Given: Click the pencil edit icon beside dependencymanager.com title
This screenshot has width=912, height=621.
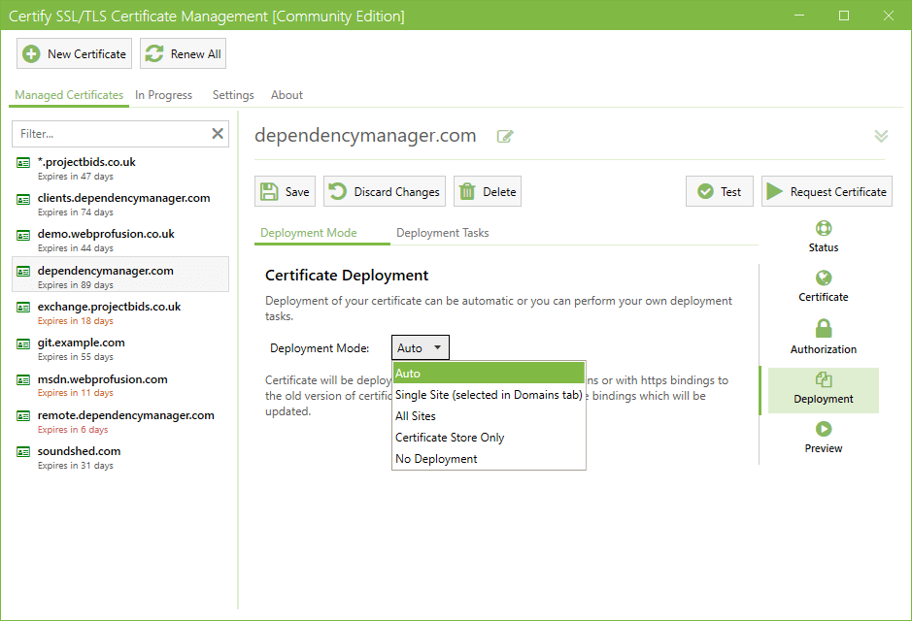Looking at the screenshot, I should 505,137.
